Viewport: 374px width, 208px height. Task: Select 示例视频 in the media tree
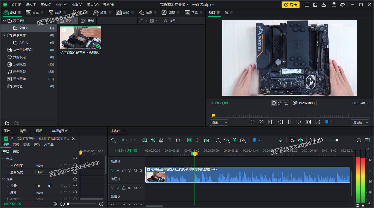19,64
